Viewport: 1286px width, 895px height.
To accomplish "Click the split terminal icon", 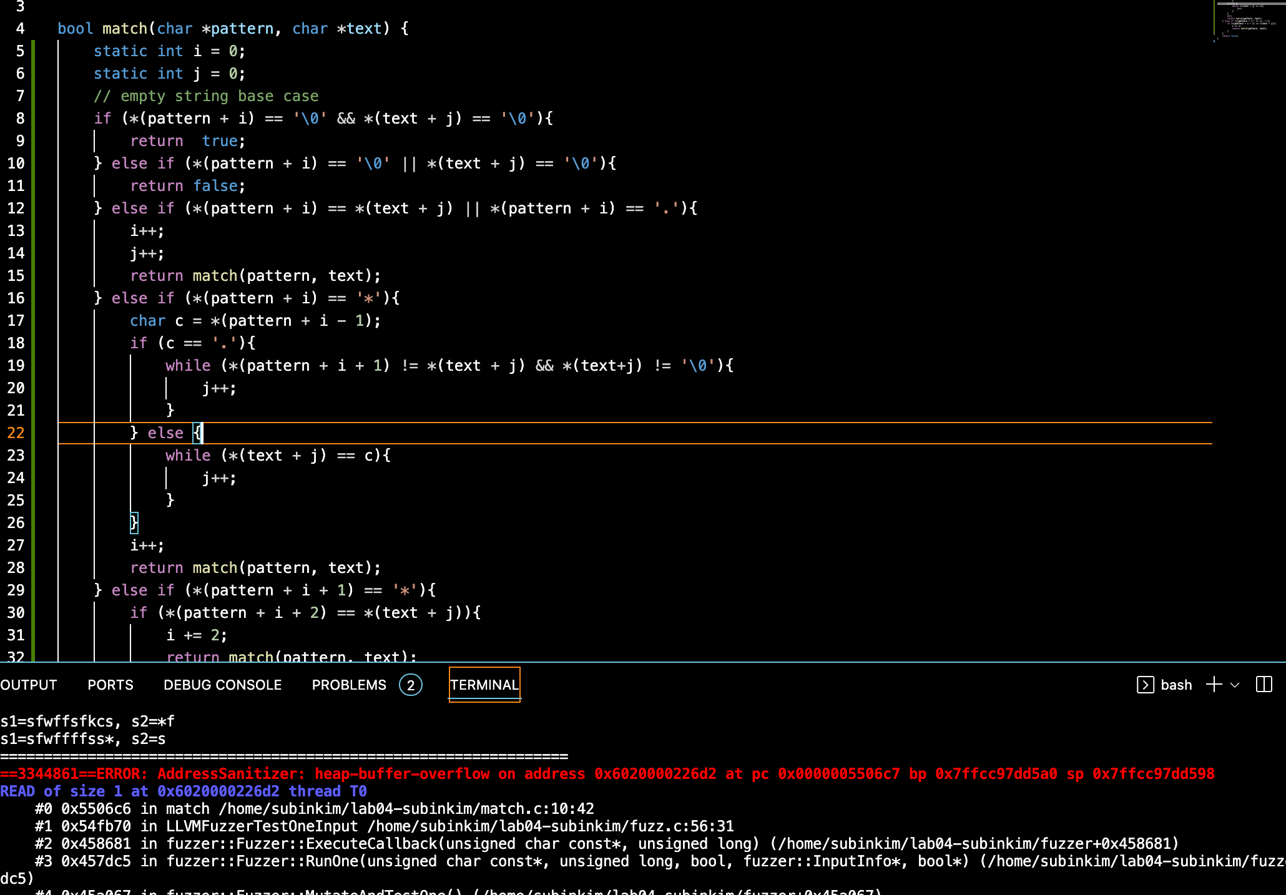I will pyautogui.click(x=1264, y=685).
